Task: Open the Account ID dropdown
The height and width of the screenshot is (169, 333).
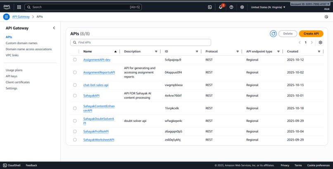Action: 310,4
